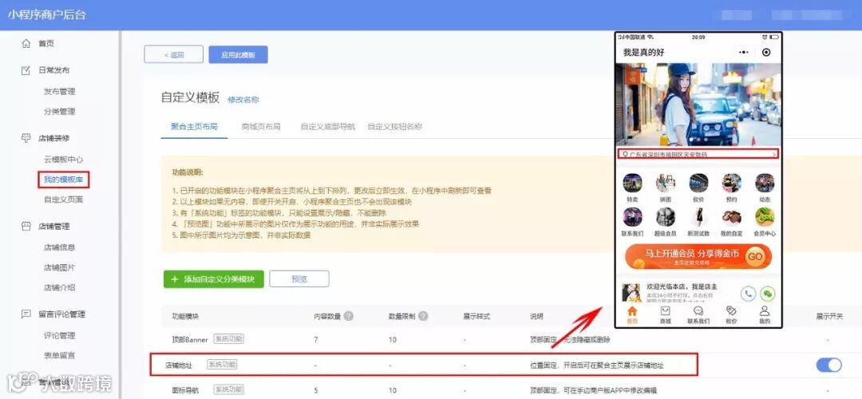
Task: Open 自定义页面 in the sidebar
Action: 63,199
